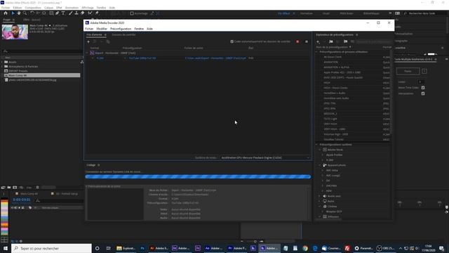Collapse user presets and groups section
The width and height of the screenshot is (449, 253).
pyautogui.click(x=316, y=52)
